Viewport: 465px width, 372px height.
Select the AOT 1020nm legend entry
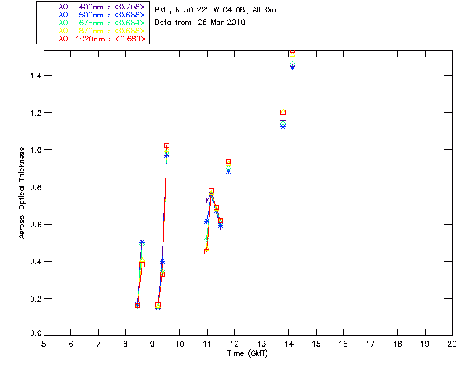tap(92, 39)
